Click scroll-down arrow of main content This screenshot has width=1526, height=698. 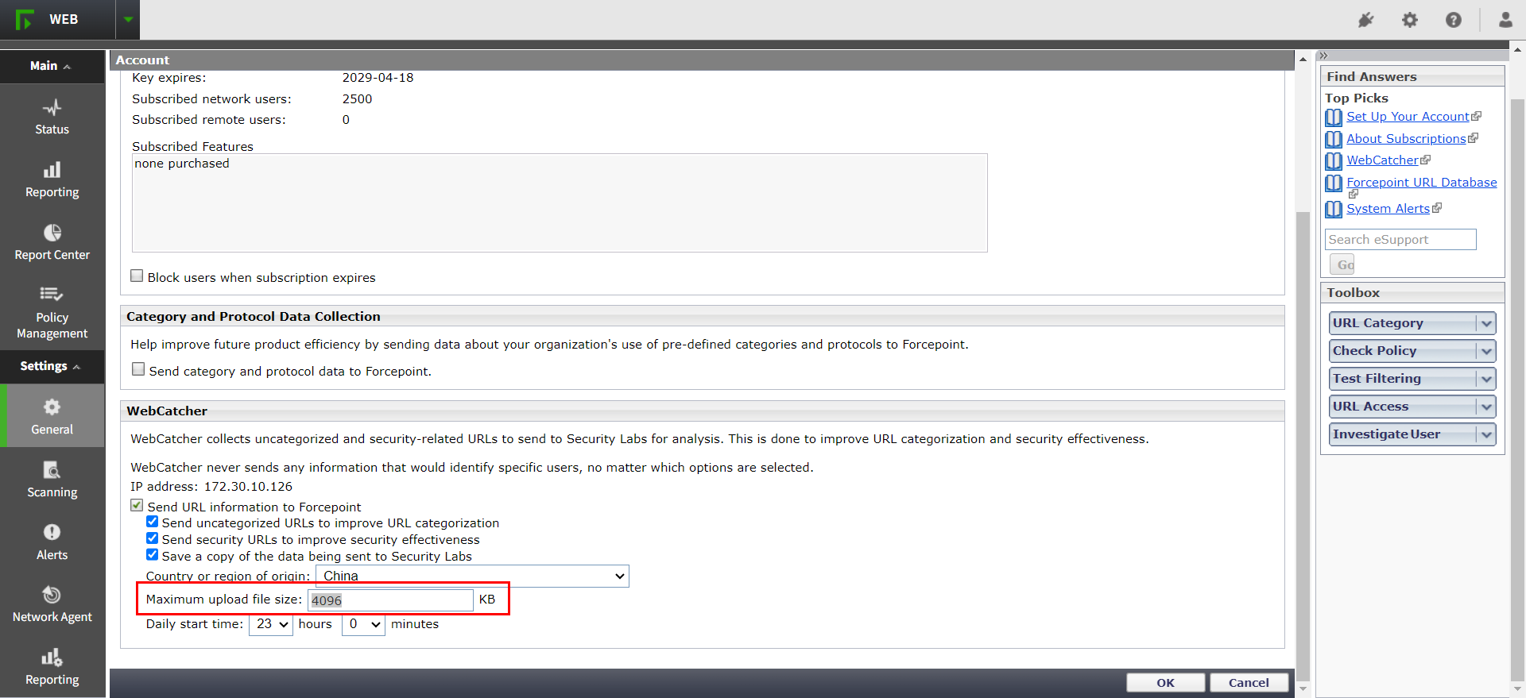(x=1303, y=688)
